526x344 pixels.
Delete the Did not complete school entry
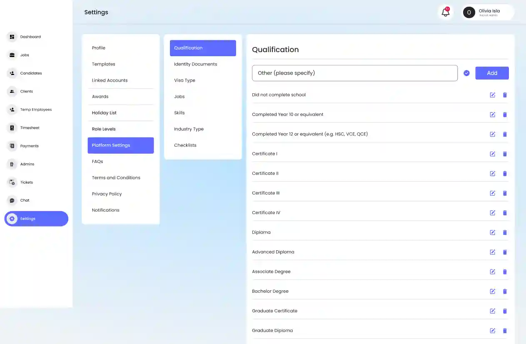505,95
